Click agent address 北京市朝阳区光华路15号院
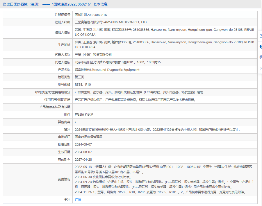The height and width of the screenshot is (206, 262). (x=118, y=62)
